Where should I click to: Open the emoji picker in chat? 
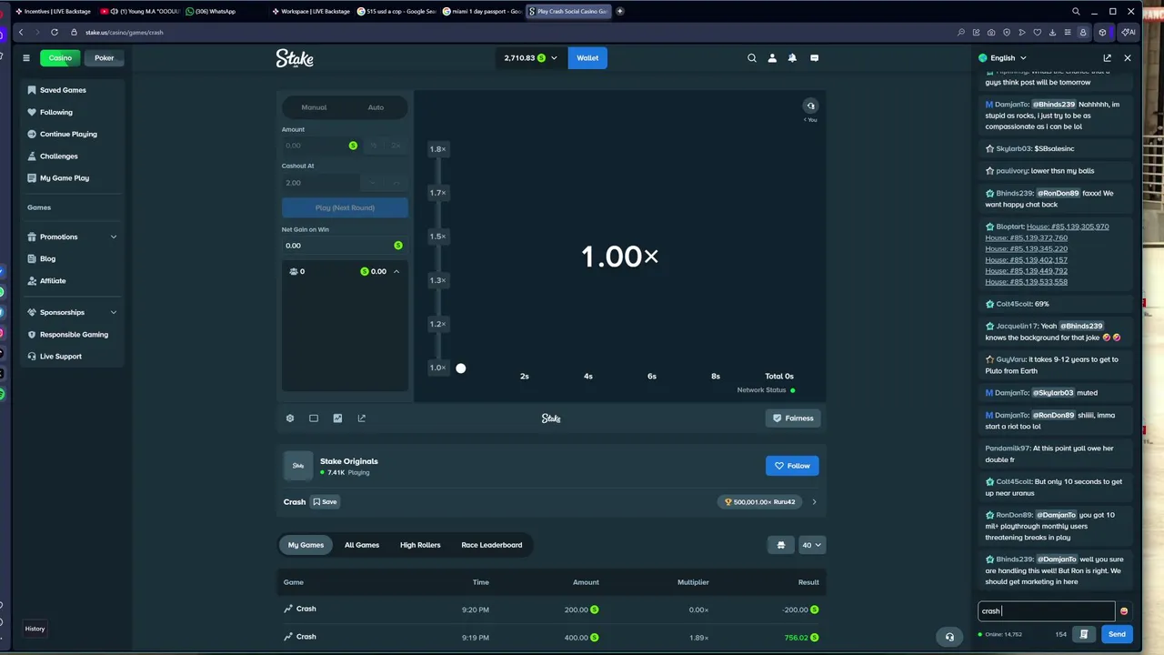(x=1124, y=611)
